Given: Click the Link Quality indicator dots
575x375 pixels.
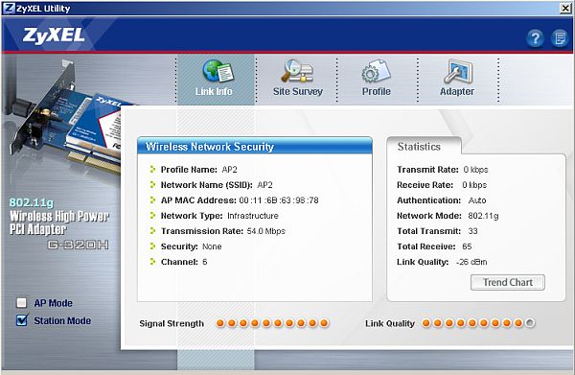Looking at the screenshot, I should (x=478, y=323).
